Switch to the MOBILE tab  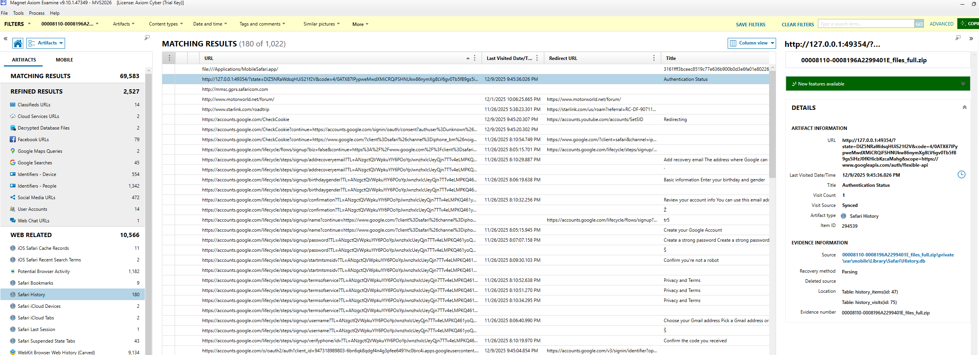[64, 60]
